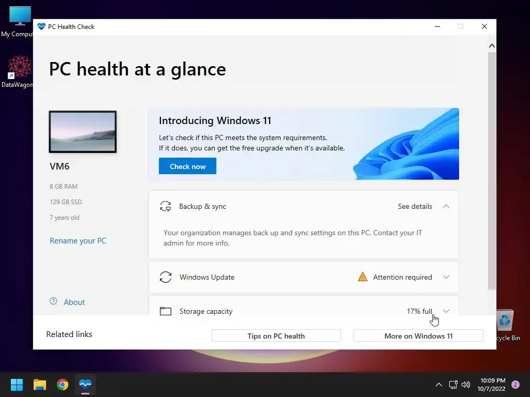Expand the Storage capacity section chevron
This screenshot has height=397, width=530.
point(446,311)
